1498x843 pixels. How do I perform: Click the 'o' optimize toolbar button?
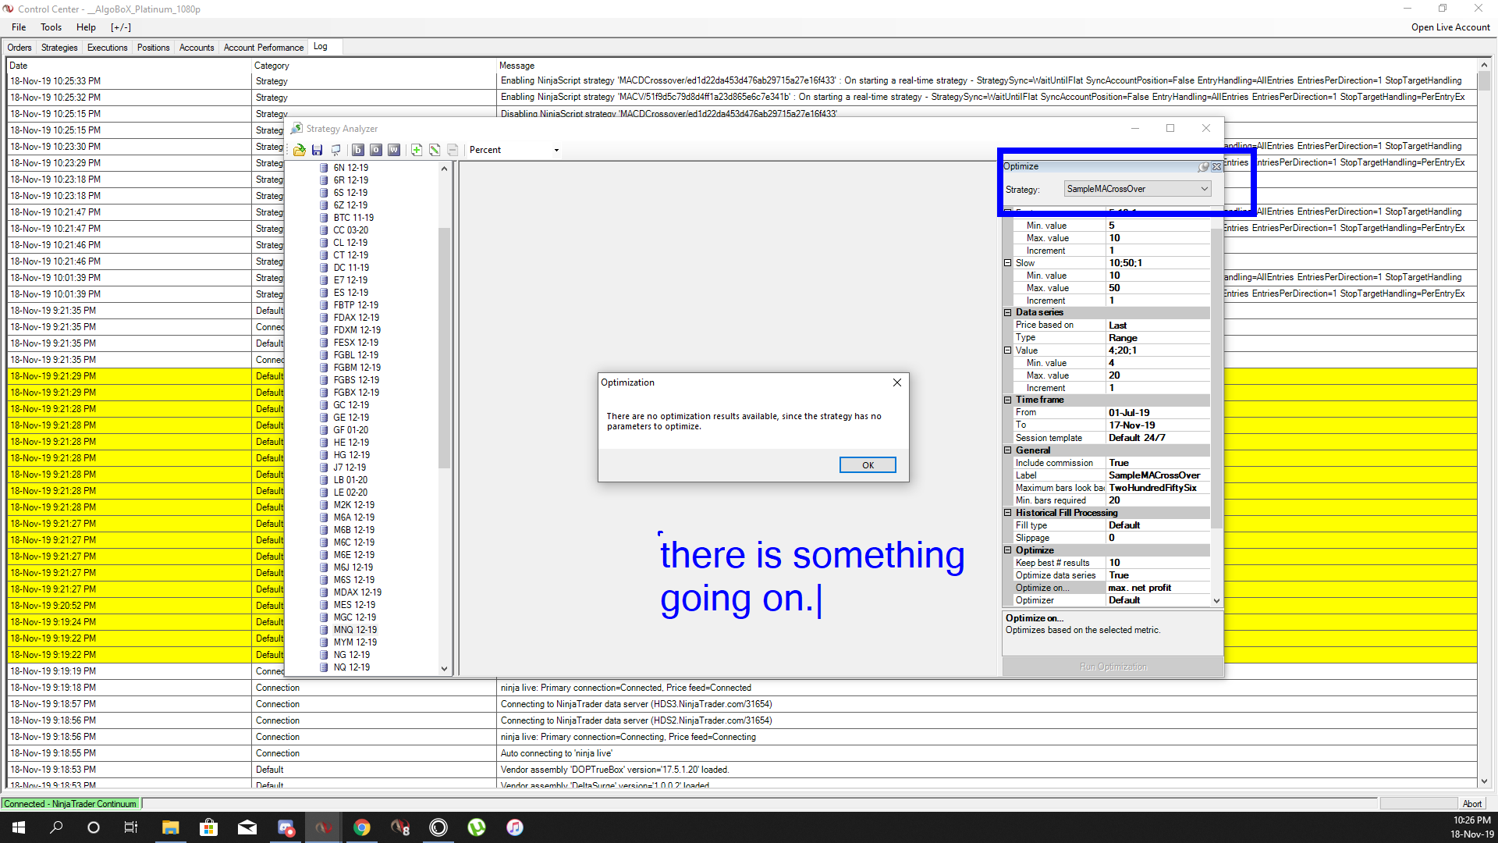pyautogui.click(x=376, y=150)
